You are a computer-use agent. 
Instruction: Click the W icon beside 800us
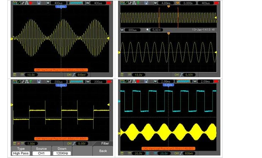[122, 30]
